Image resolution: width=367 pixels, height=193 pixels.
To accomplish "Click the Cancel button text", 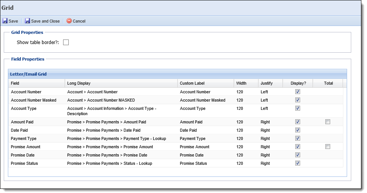I will [x=79, y=21].
